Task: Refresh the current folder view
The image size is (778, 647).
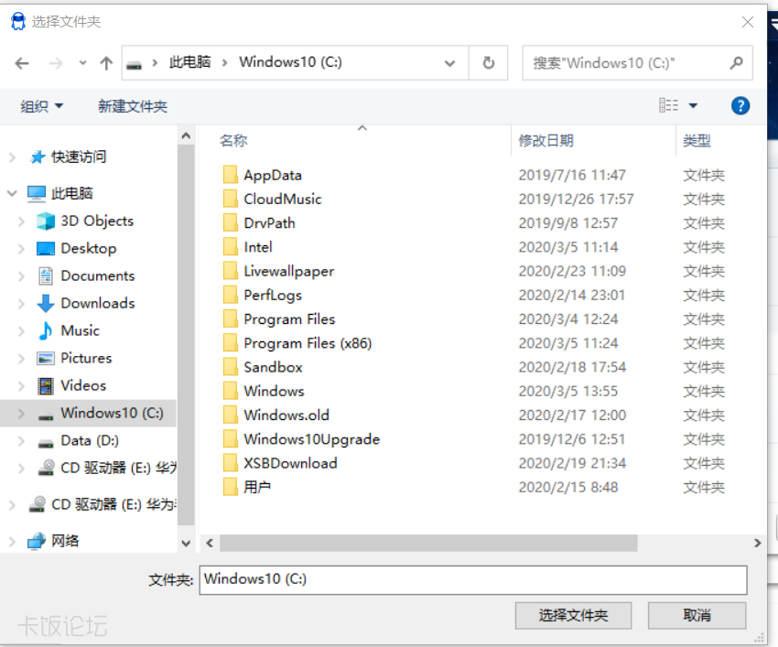Action: [x=488, y=63]
